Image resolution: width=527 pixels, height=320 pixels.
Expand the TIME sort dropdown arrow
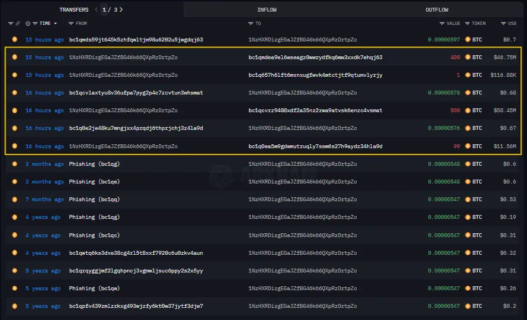tap(55, 24)
